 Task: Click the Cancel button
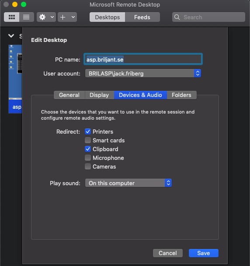pos(168,253)
